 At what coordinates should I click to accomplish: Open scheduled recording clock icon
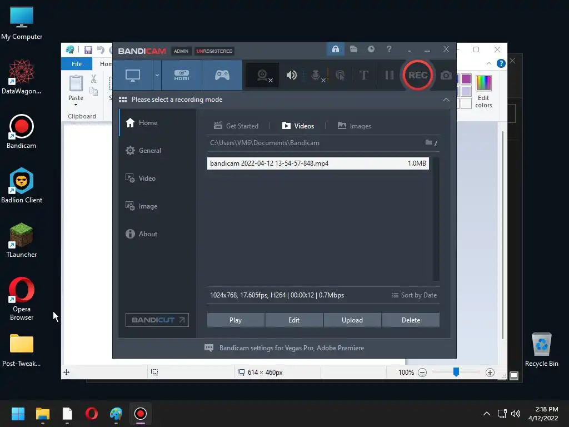click(x=371, y=49)
